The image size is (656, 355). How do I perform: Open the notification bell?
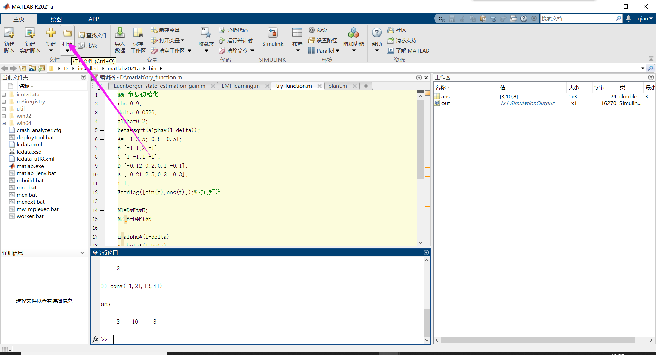click(629, 19)
